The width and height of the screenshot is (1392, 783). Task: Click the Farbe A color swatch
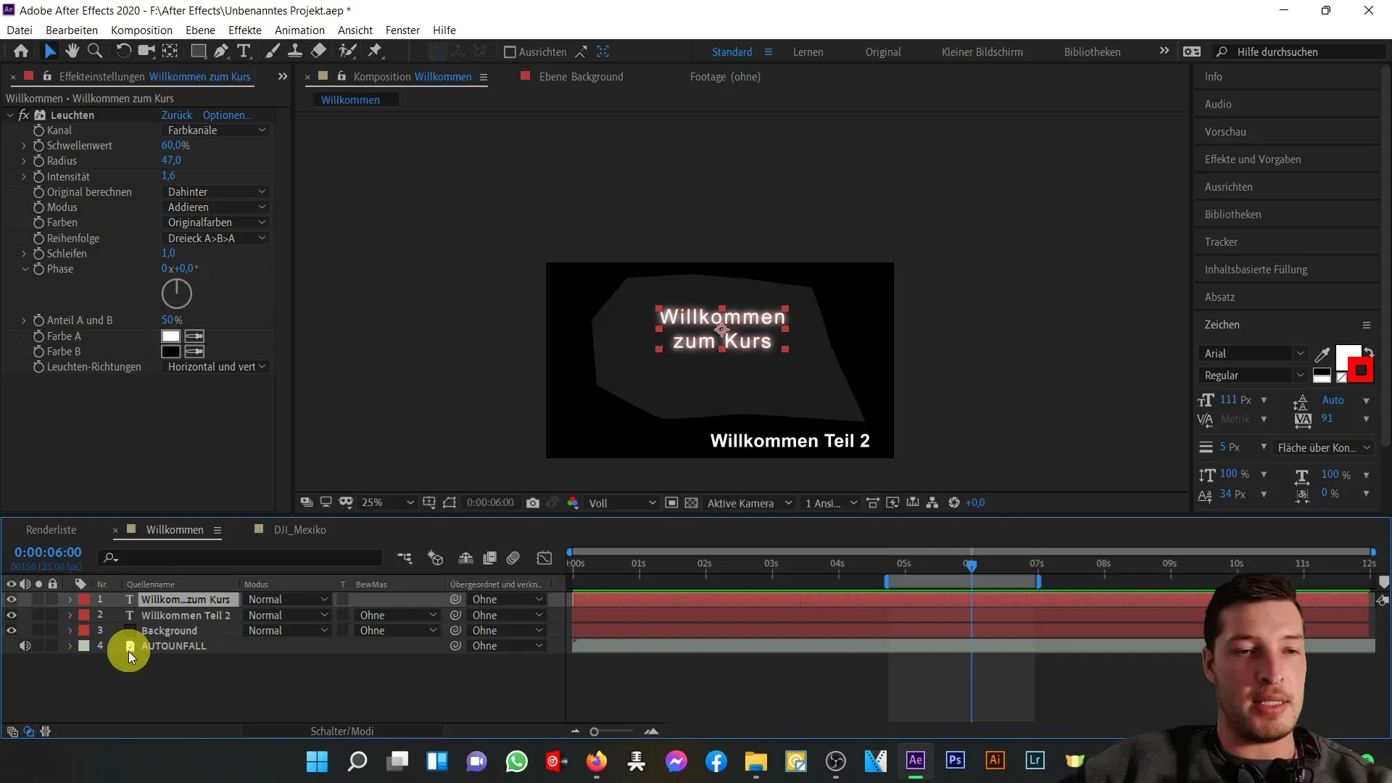tap(169, 336)
